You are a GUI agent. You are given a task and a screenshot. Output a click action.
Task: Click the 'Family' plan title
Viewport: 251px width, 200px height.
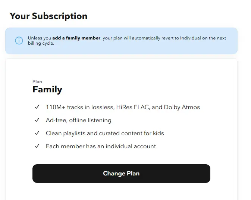(47, 89)
